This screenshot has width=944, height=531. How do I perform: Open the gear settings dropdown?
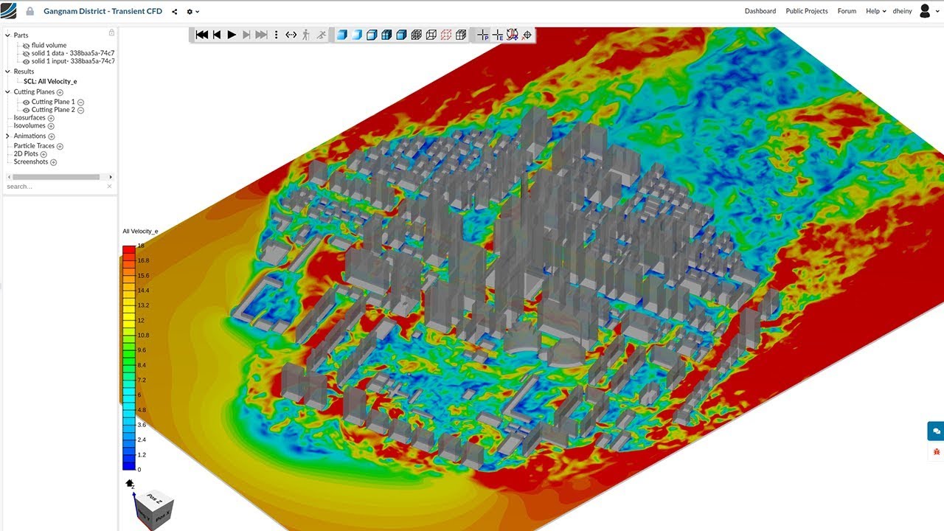pos(192,12)
